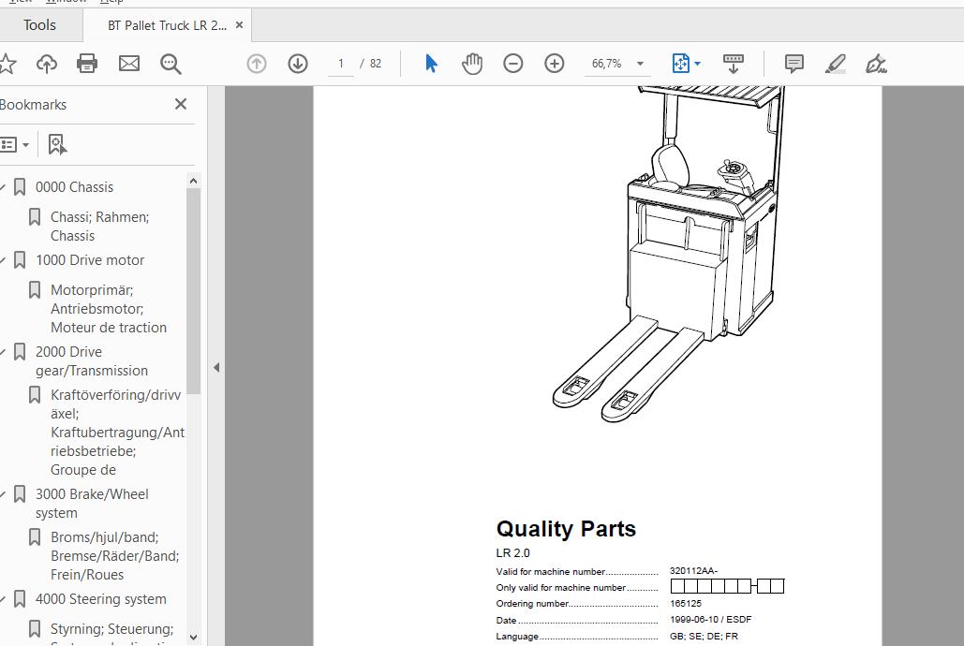964x646 pixels.
Task: Close the Bookmarks panel
Action: (180, 104)
